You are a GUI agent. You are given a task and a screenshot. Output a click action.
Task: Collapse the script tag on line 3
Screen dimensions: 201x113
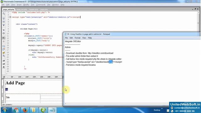(x=10, y=17)
